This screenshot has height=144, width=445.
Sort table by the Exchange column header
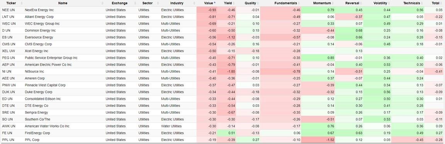pyautogui.click(x=119, y=3)
